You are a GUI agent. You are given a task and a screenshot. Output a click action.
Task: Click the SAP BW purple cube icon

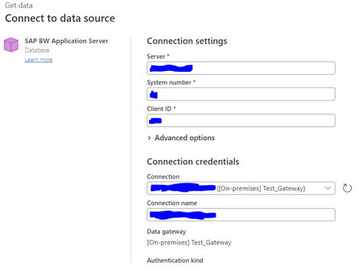pyautogui.click(x=11, y=44)
